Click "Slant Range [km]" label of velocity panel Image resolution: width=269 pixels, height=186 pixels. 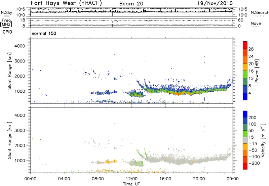coord(9,140)
